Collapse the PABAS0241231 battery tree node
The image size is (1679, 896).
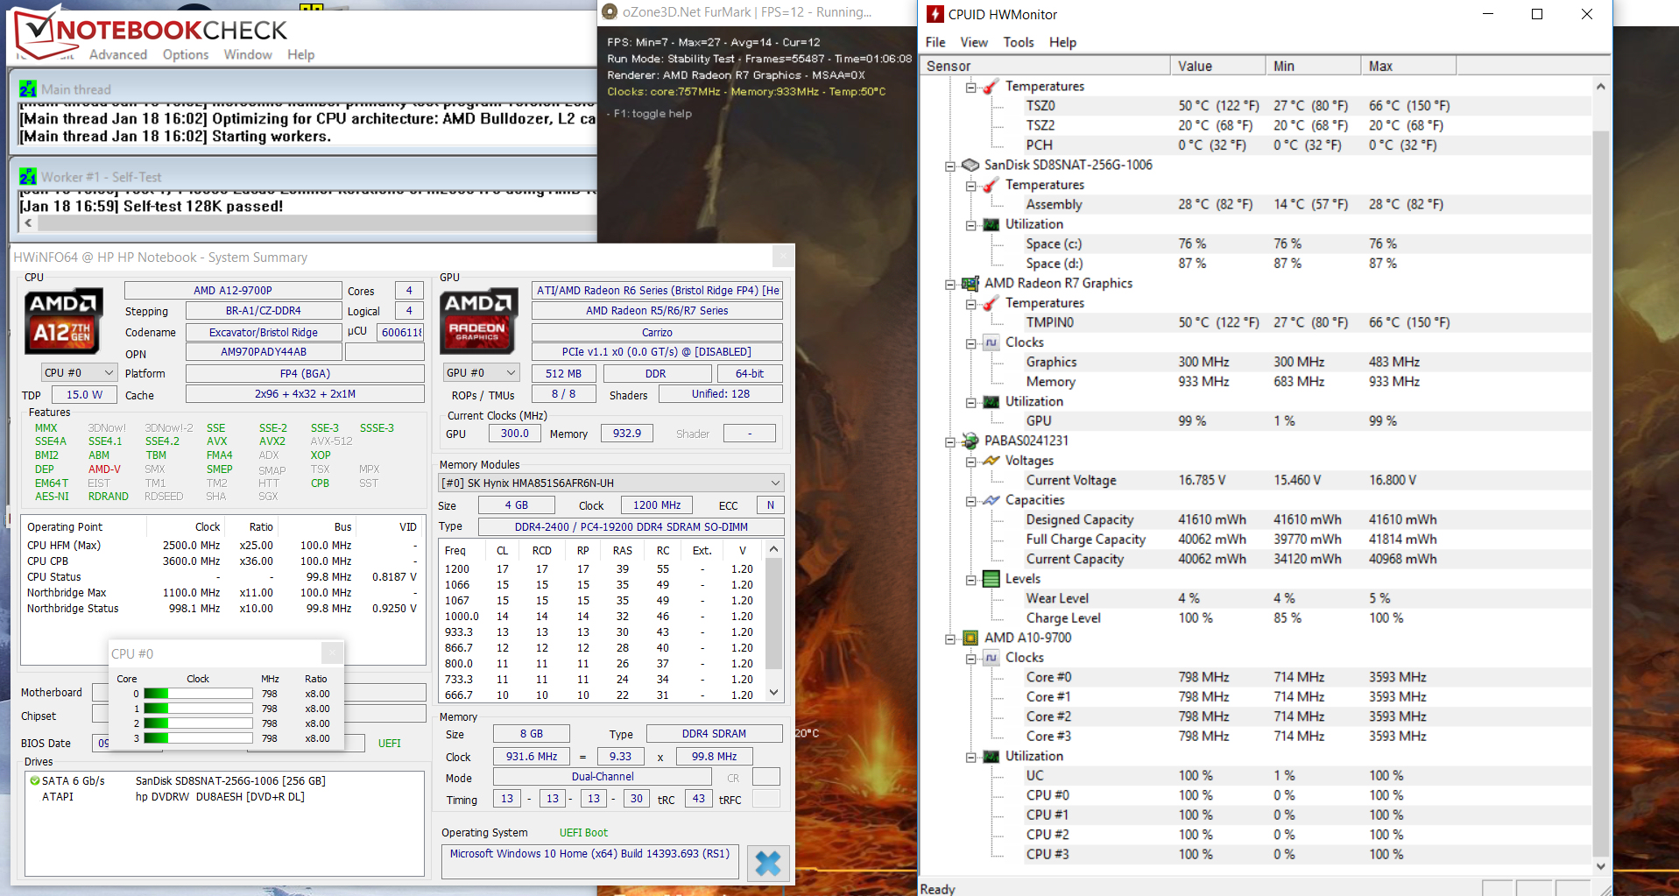click(x=950, y=441)
